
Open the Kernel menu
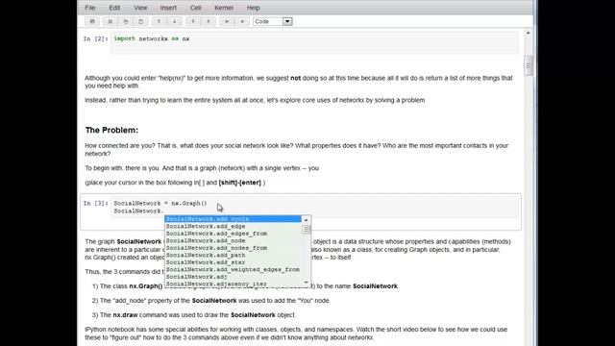click(224, 8)
